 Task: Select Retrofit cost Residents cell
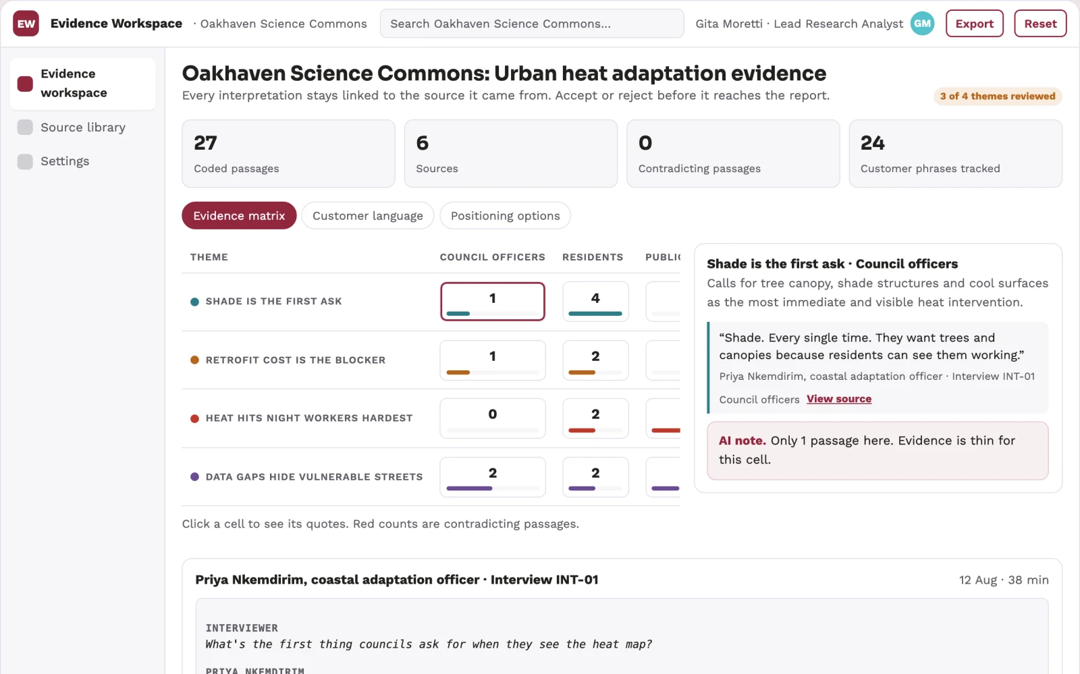(x=595, y=360)
